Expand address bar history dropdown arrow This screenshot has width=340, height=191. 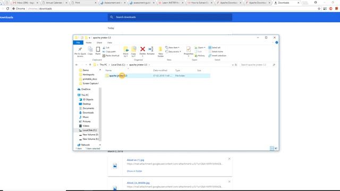tap(233, 65)
